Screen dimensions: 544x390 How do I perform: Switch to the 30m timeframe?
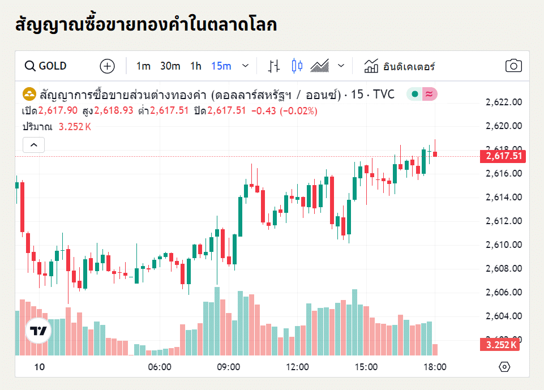click(x=170, y=66)
